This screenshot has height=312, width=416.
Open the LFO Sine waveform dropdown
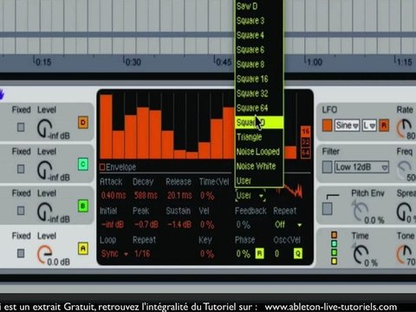(x=347, y=126)
